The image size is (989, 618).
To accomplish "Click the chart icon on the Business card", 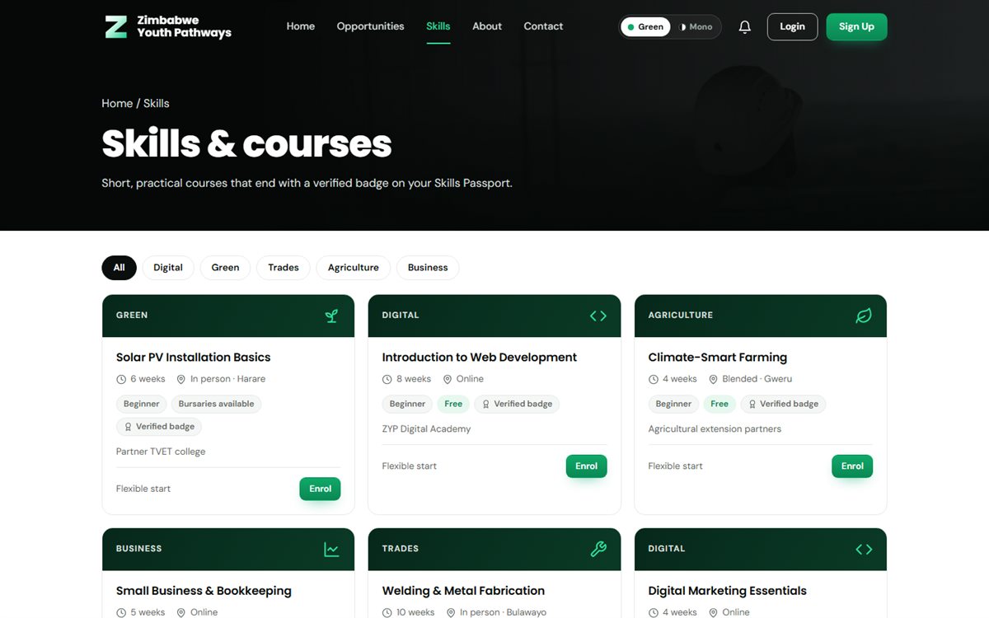I will point(331,549).
